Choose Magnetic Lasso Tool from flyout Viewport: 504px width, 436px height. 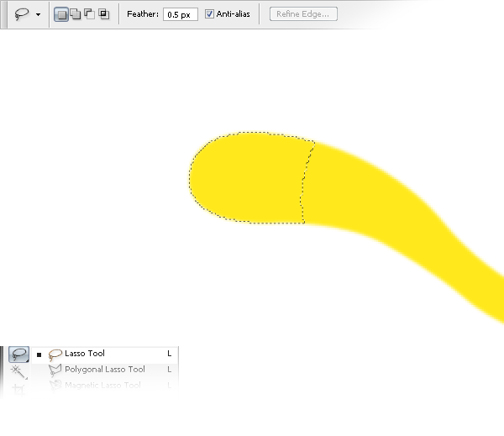[x=105, y=385]
